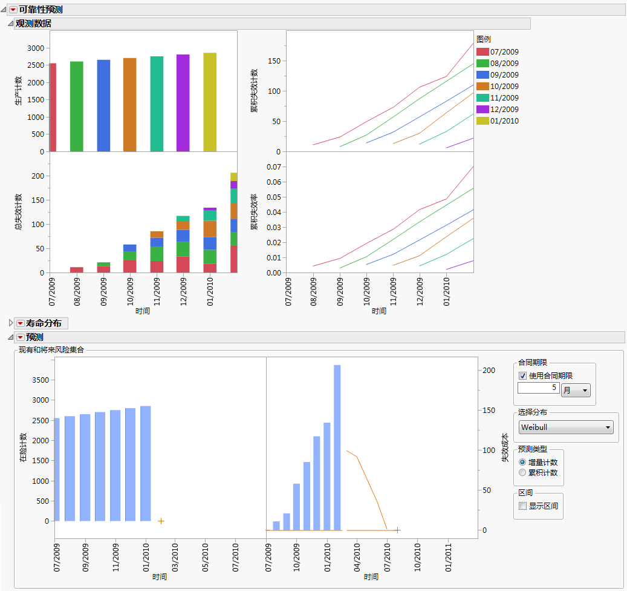Image resolution: width=627 pixels, height=591 pixels.
Task: Collapse the 观测数据 section
Action: (x=10, y=24)
